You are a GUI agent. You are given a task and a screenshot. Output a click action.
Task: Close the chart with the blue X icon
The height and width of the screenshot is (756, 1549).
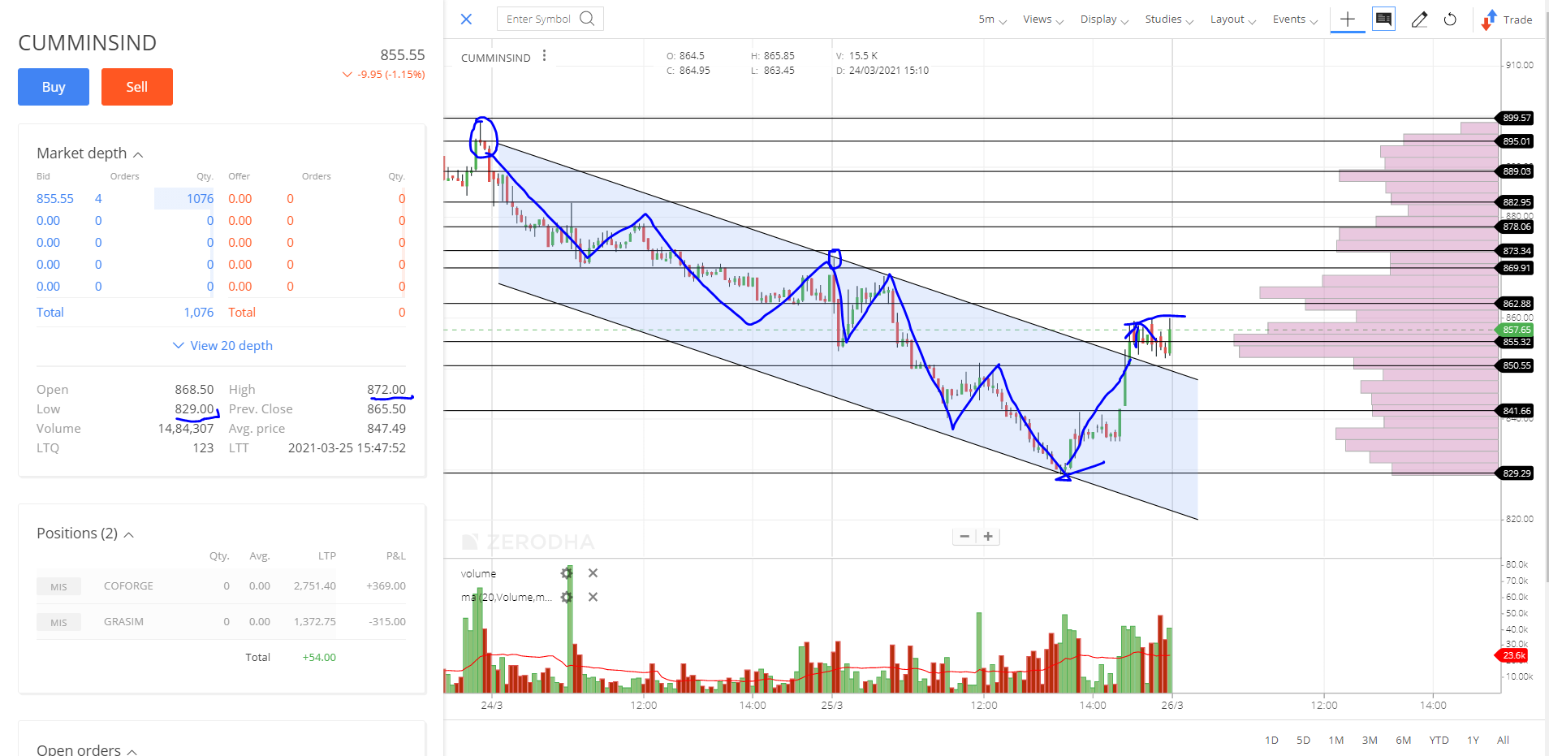(x=466, y=19)
